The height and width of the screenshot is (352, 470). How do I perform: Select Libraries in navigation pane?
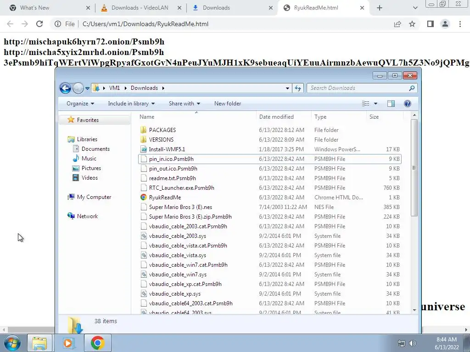(87, 139)
